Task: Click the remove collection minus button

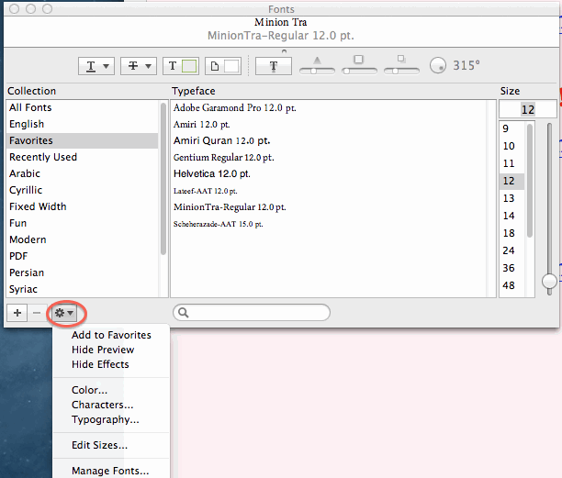Action: coord(37,313)
